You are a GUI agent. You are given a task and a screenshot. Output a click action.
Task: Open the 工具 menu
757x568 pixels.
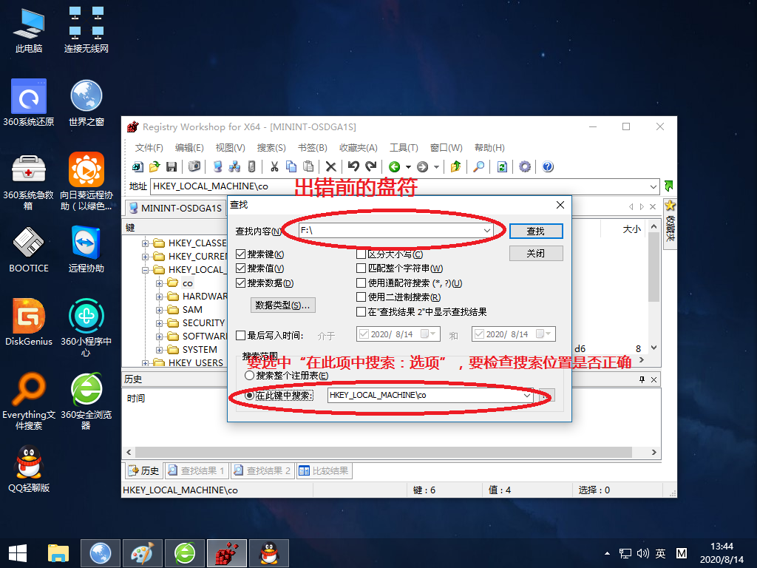(x=404, y=147)
